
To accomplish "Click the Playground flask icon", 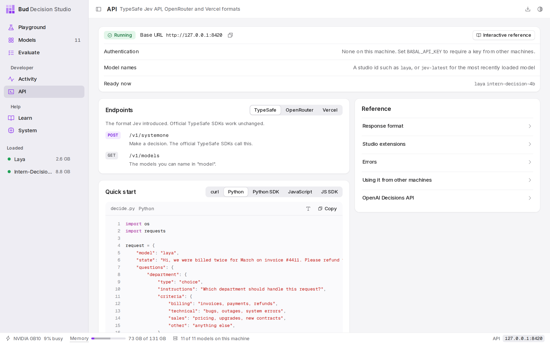I will point(11,27).
